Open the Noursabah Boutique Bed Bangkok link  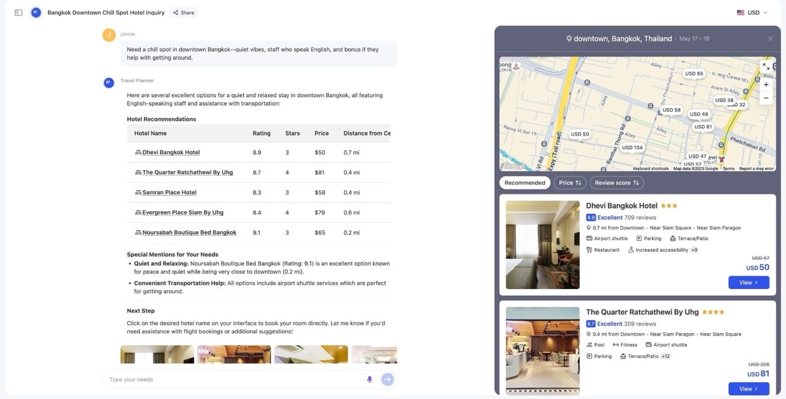pos(189,233)
